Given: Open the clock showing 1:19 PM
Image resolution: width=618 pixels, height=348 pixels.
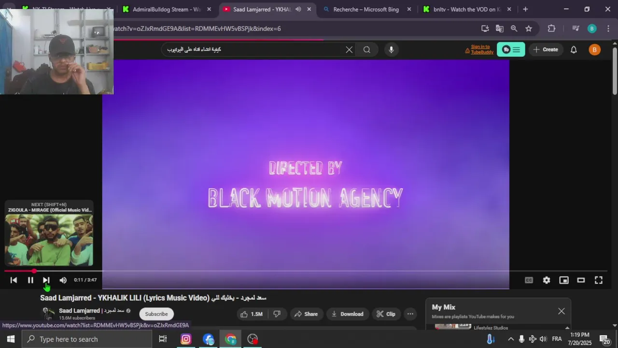Looking at the screenshot, I should coord(580,339).
